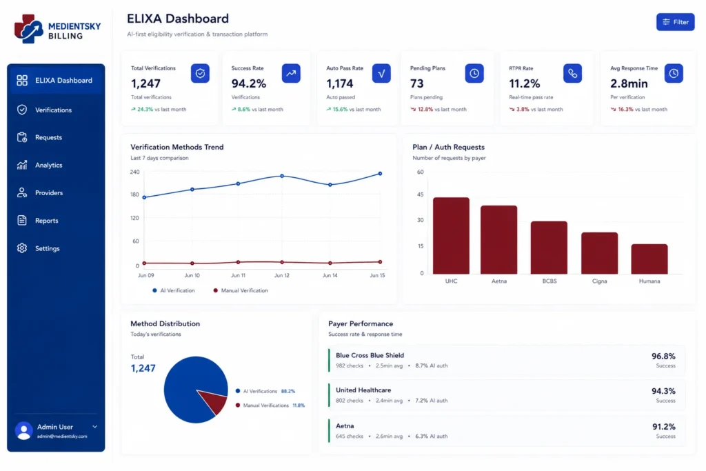Click the Success Rate trending-arrow icon
The image size is (706, 471).
coord(292,73)
